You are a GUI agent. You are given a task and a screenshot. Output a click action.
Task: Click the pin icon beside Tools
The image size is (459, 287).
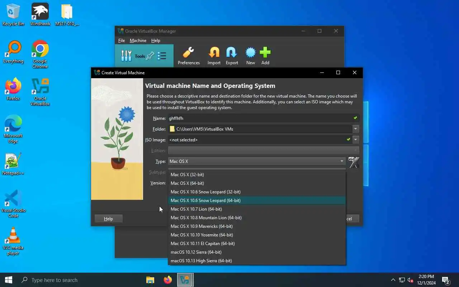click(150, 56)
